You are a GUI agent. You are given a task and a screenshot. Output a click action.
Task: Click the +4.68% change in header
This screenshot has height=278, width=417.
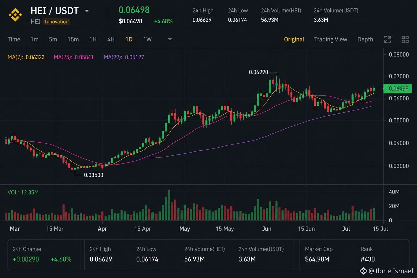[163, 21]
